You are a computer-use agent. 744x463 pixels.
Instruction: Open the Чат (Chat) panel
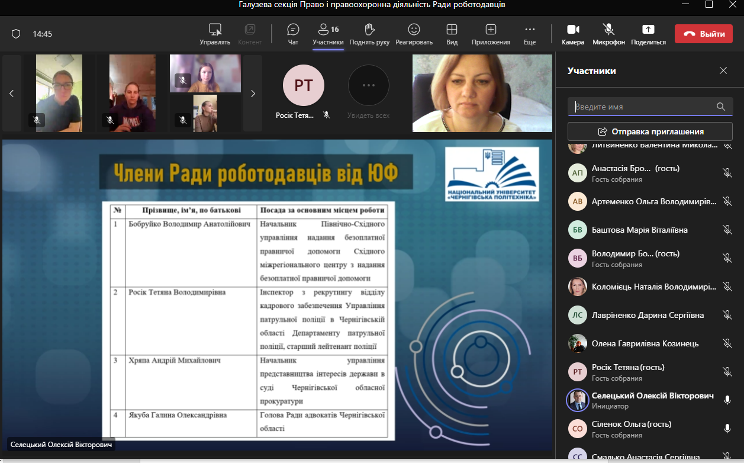pyautogui.click(x=293, y=34)
